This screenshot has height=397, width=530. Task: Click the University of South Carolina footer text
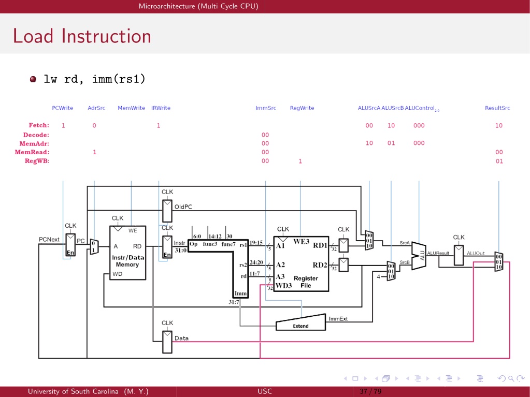(88, 392)
